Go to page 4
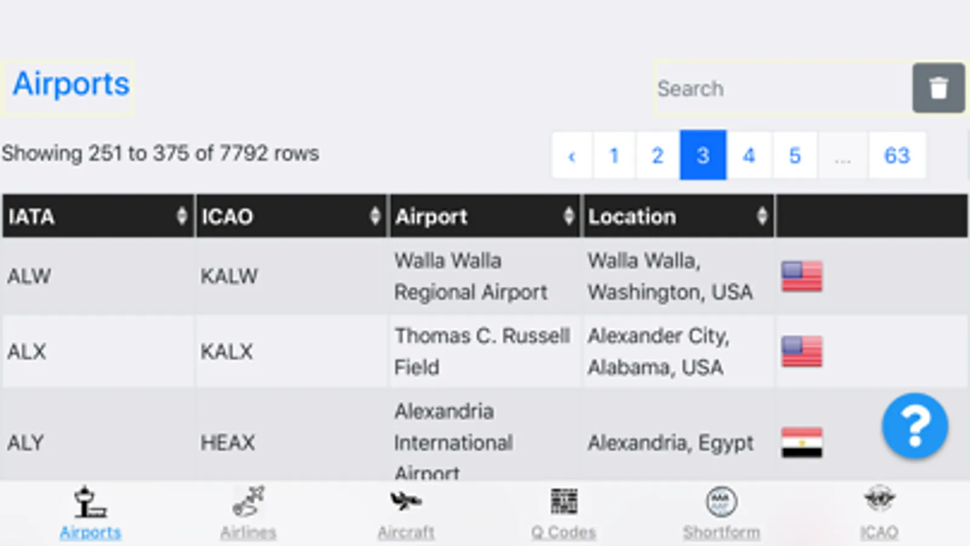 [749, 155]
